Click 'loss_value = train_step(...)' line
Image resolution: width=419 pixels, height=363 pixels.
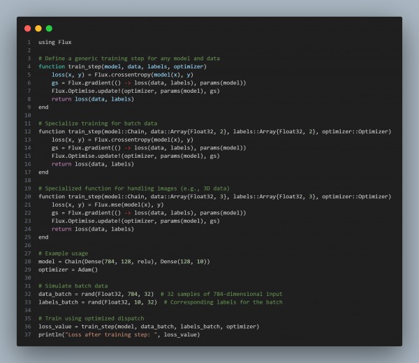point(149,327)
